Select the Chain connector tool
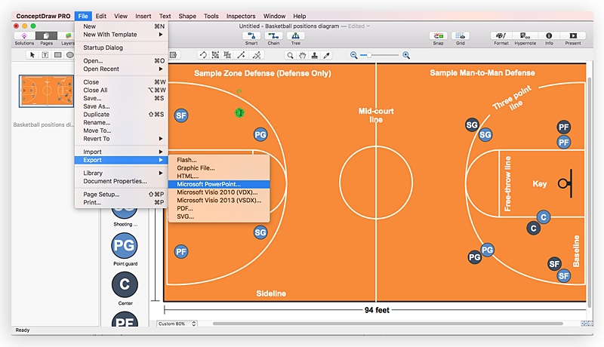This screenshot has width=604, height=347. [x=273, y=35]
